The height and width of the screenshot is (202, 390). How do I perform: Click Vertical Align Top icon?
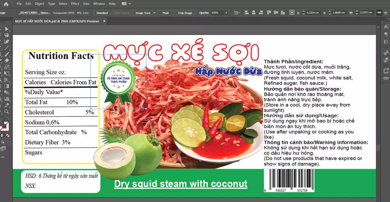(x=269, y=13)
